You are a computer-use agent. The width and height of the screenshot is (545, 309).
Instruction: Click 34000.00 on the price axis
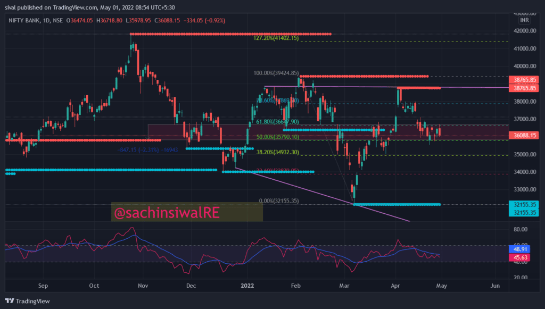[x=525, y=172]
